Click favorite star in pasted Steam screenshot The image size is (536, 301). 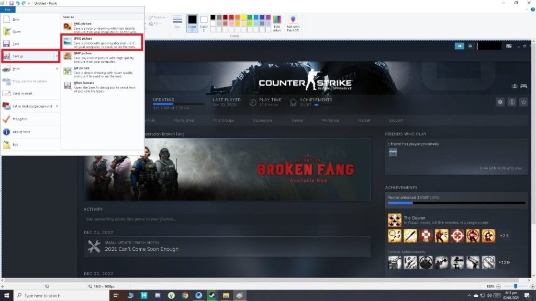523,102
